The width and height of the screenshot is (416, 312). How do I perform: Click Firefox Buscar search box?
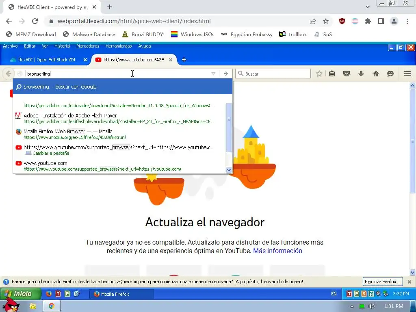click(x=273, y=74)
